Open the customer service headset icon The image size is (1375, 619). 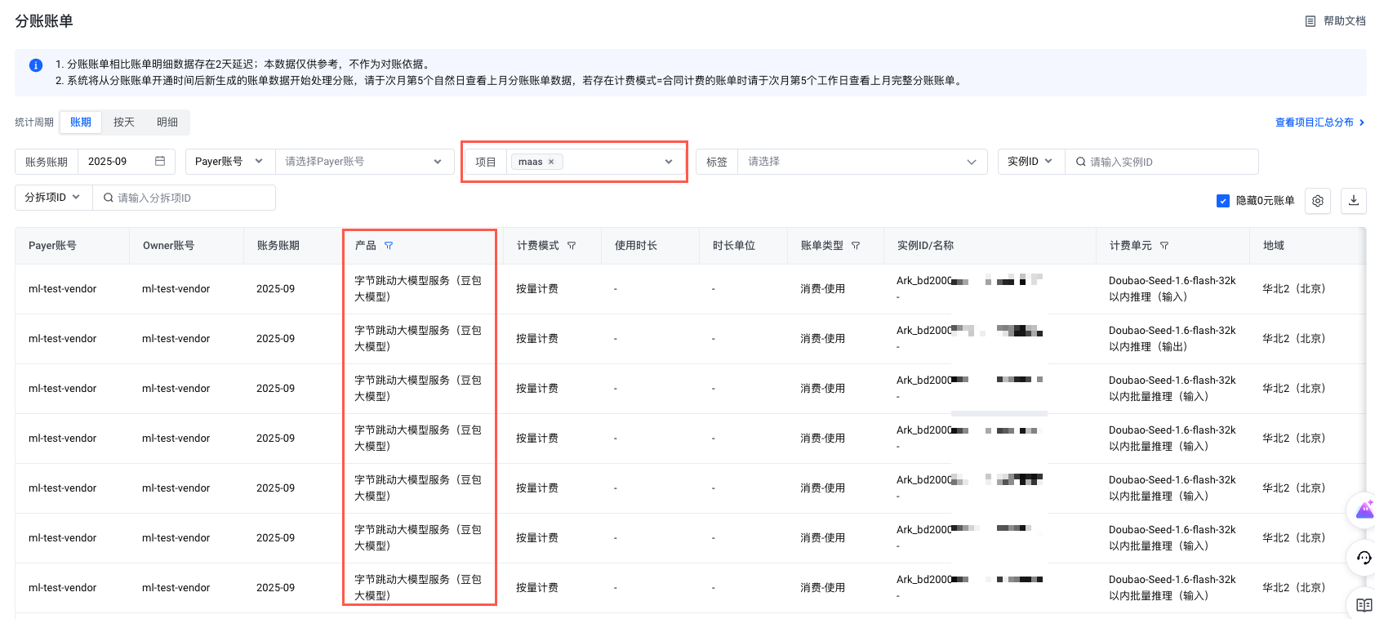pyautogui.click(x=1364, y=559)
